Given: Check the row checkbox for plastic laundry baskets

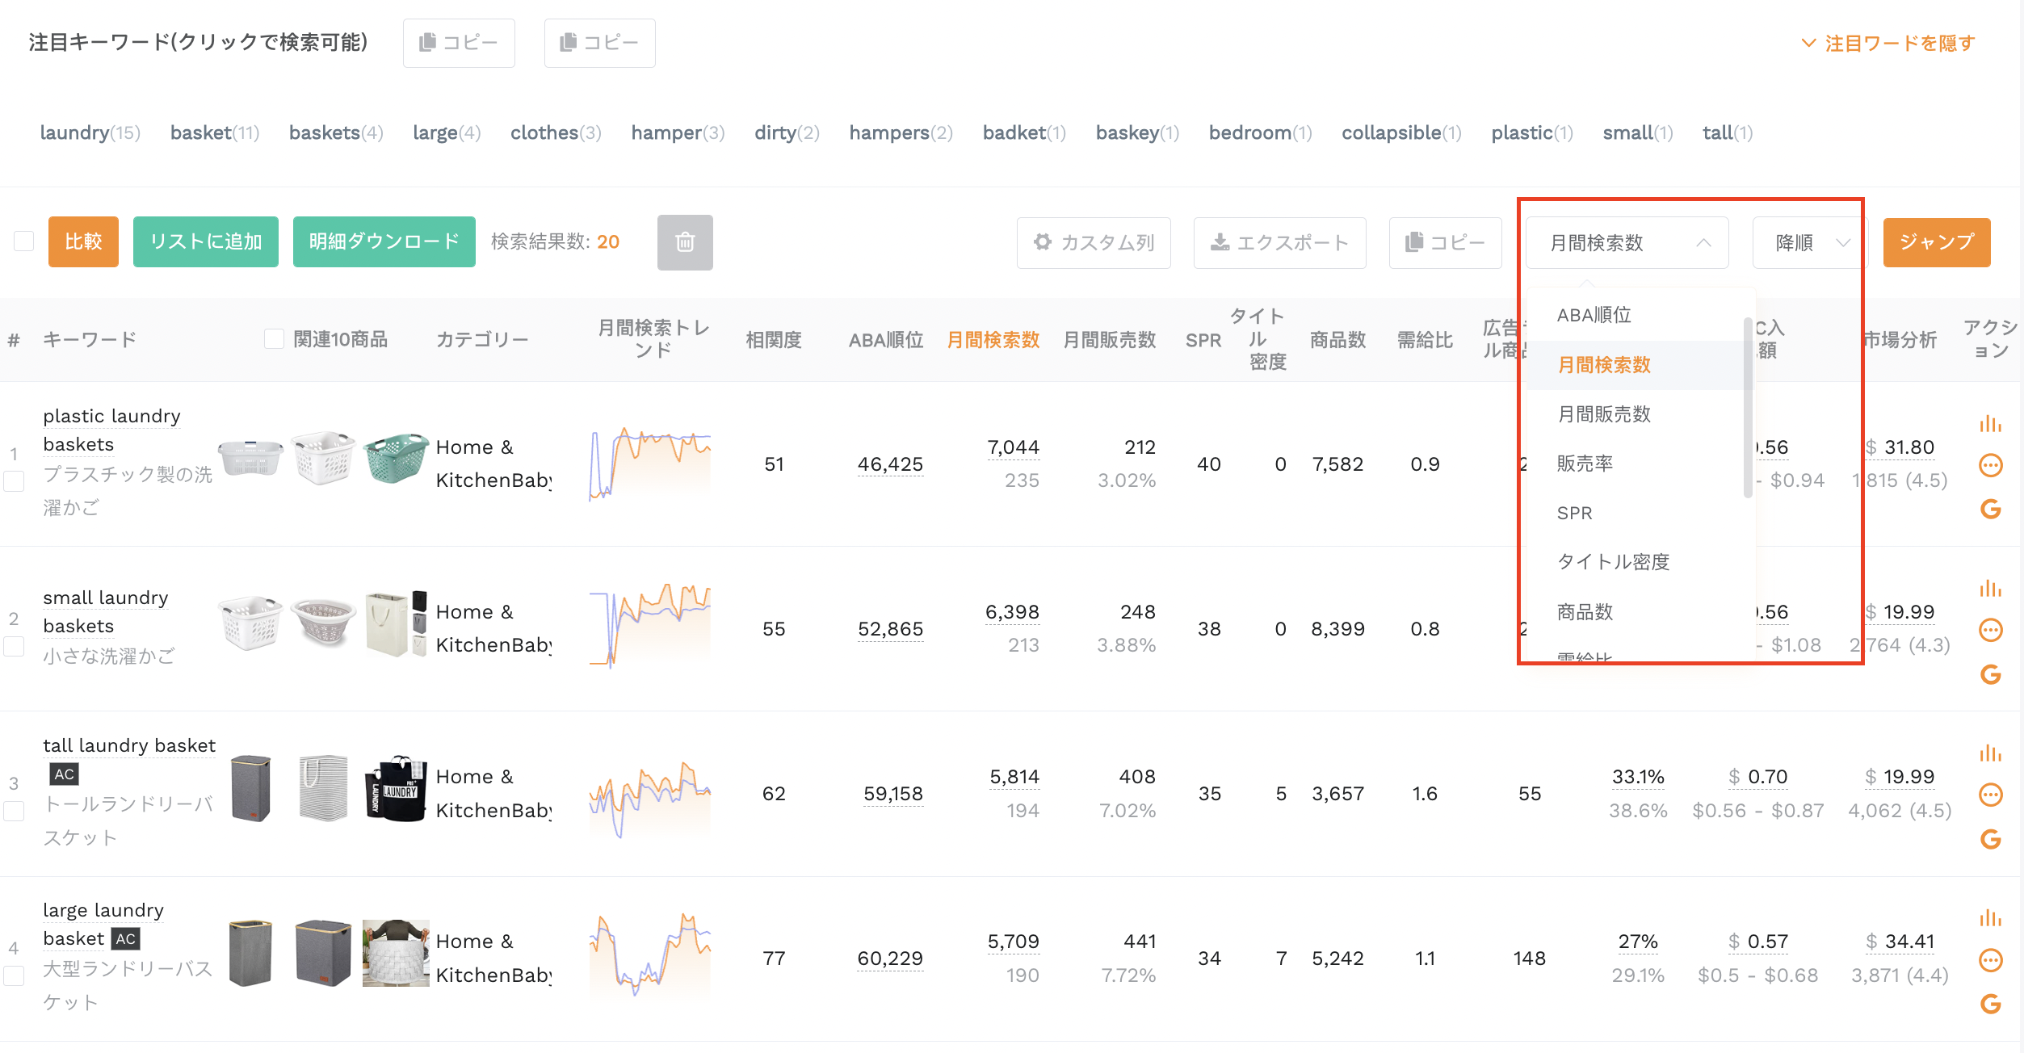Looking at the screenshot, I should [14, 481].
